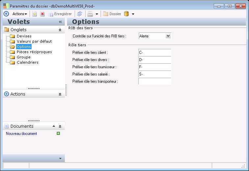
Task: Click the green plus icon beside Nouveau document
Action: coord(58,134)
